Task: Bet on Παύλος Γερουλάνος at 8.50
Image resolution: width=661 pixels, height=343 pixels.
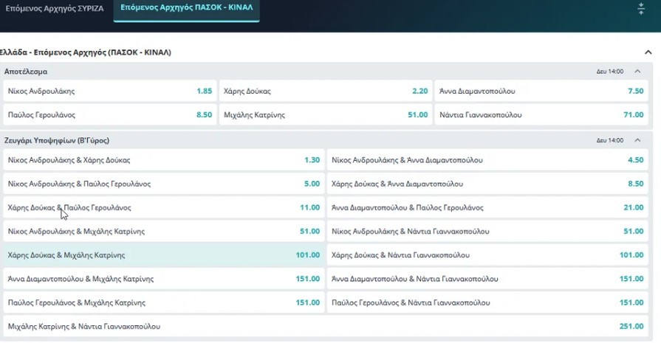Action: coord(110,115)
